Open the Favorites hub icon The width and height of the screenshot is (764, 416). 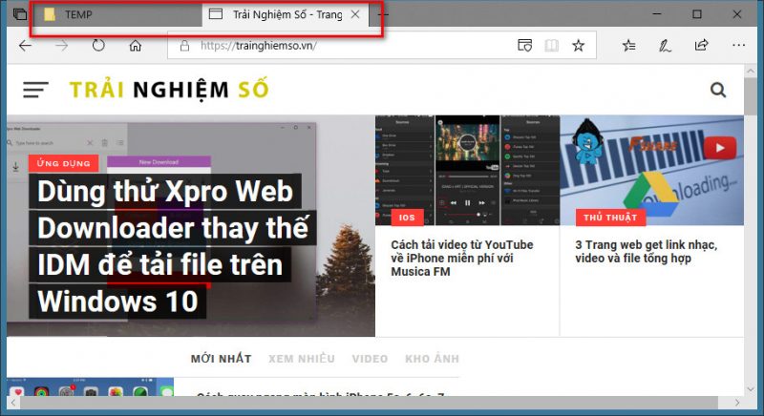(x=629, y=46)
